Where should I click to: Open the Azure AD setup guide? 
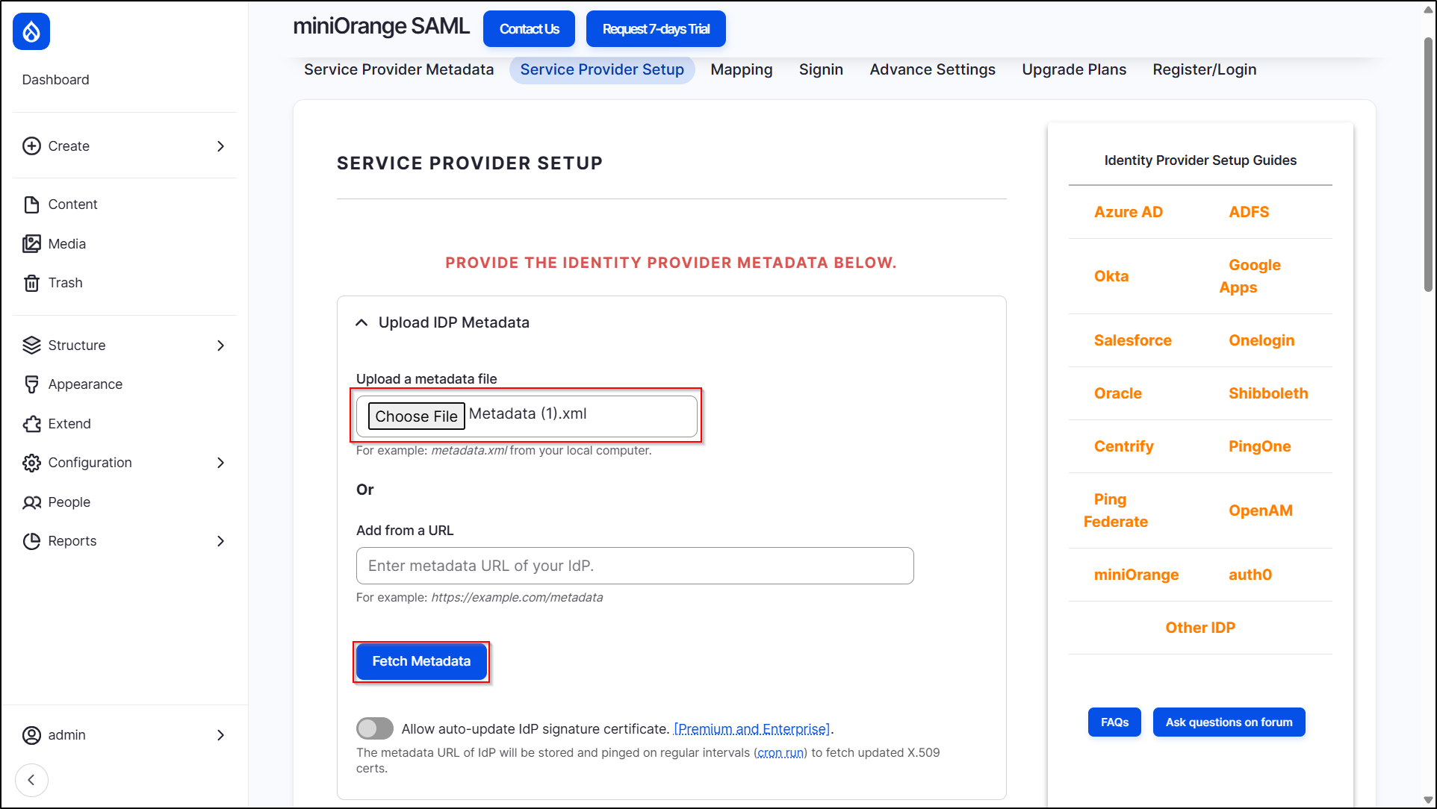(1128, 212)
